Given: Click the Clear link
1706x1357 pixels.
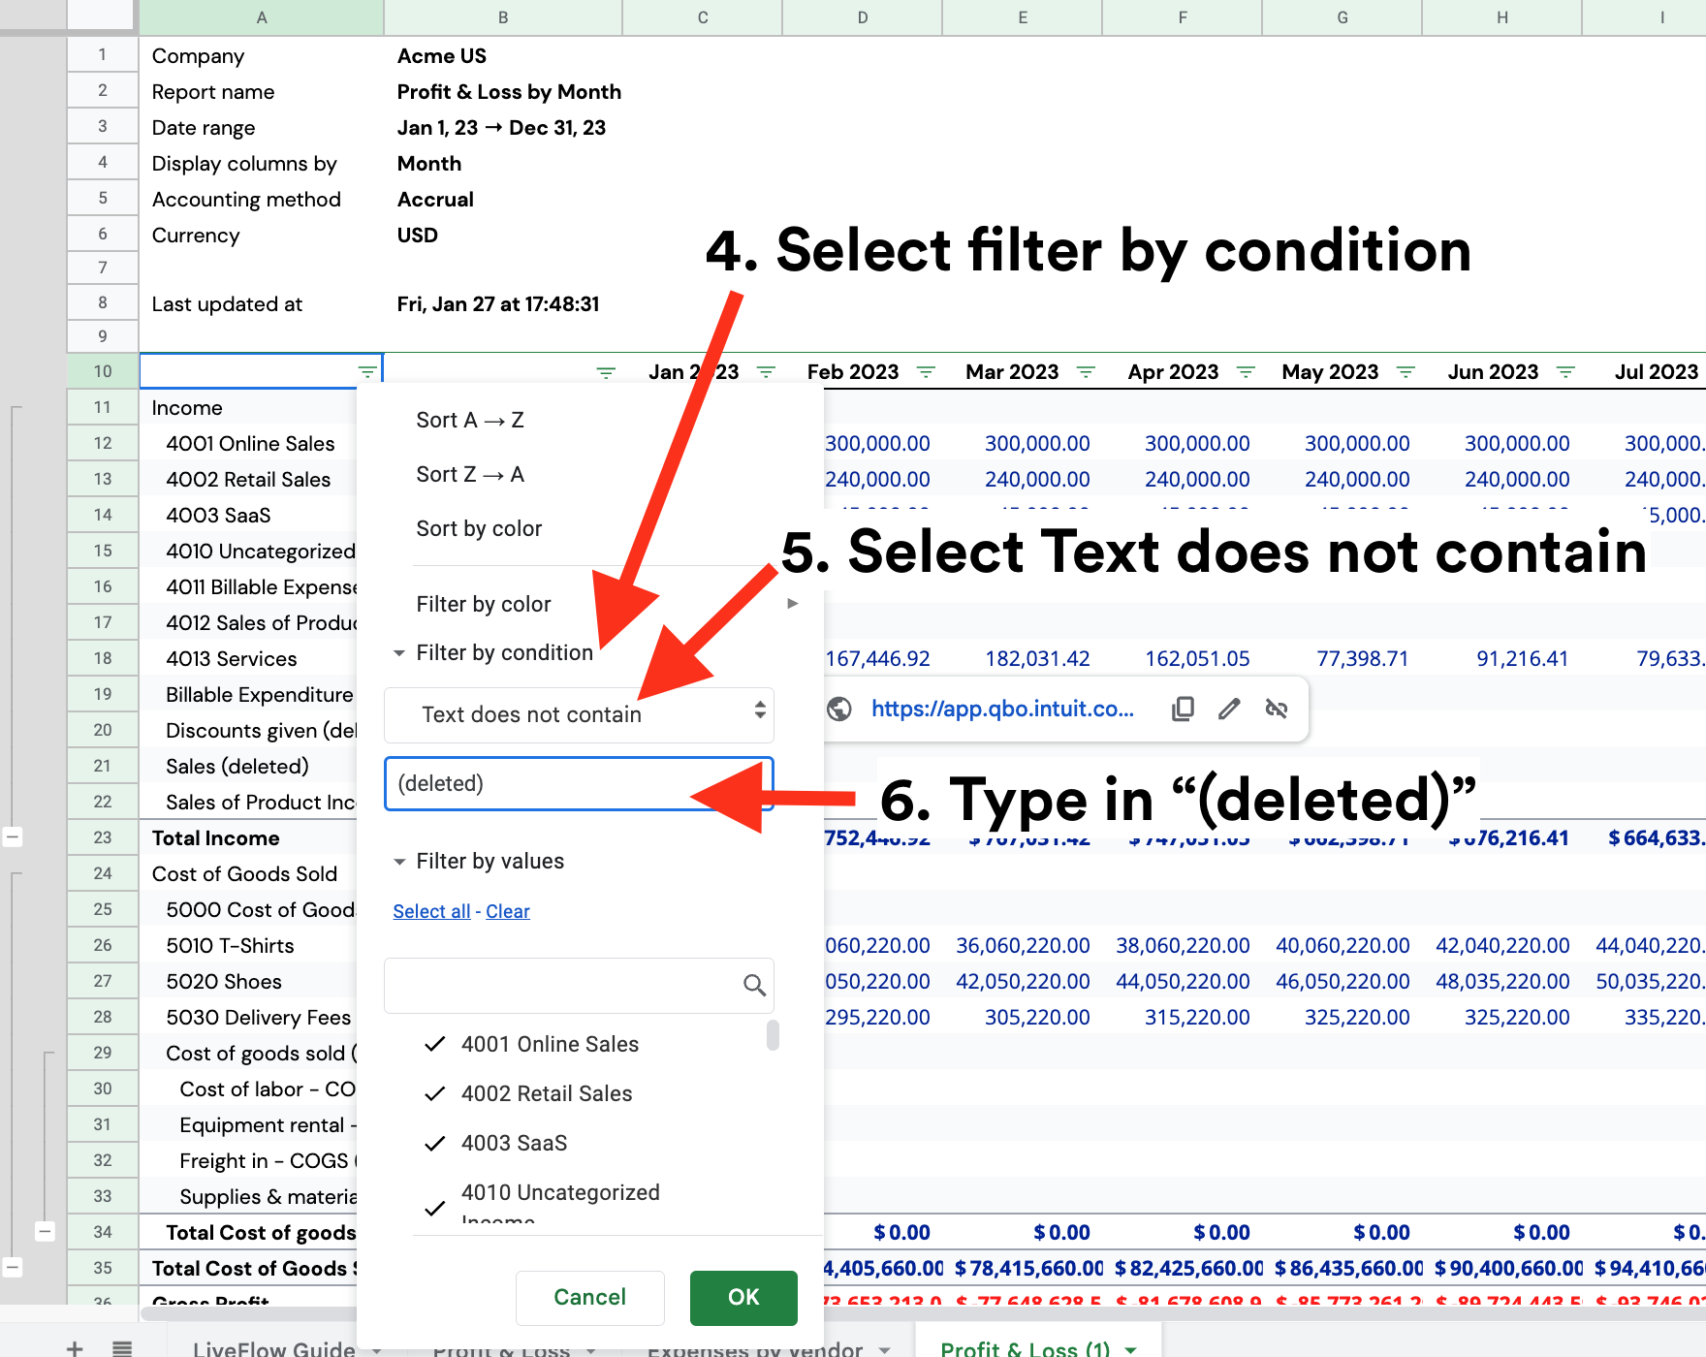Looking at the screenshot, I should [x=508, y=911].
